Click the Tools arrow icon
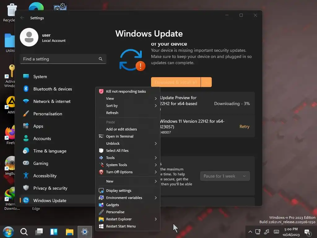 [101, 158]
